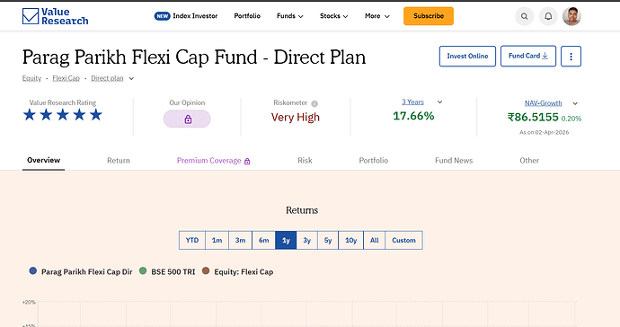This screenshot has width=620, height=327.
Task: Click the Riskometer info icon
Action: click(x=314, y=103)
